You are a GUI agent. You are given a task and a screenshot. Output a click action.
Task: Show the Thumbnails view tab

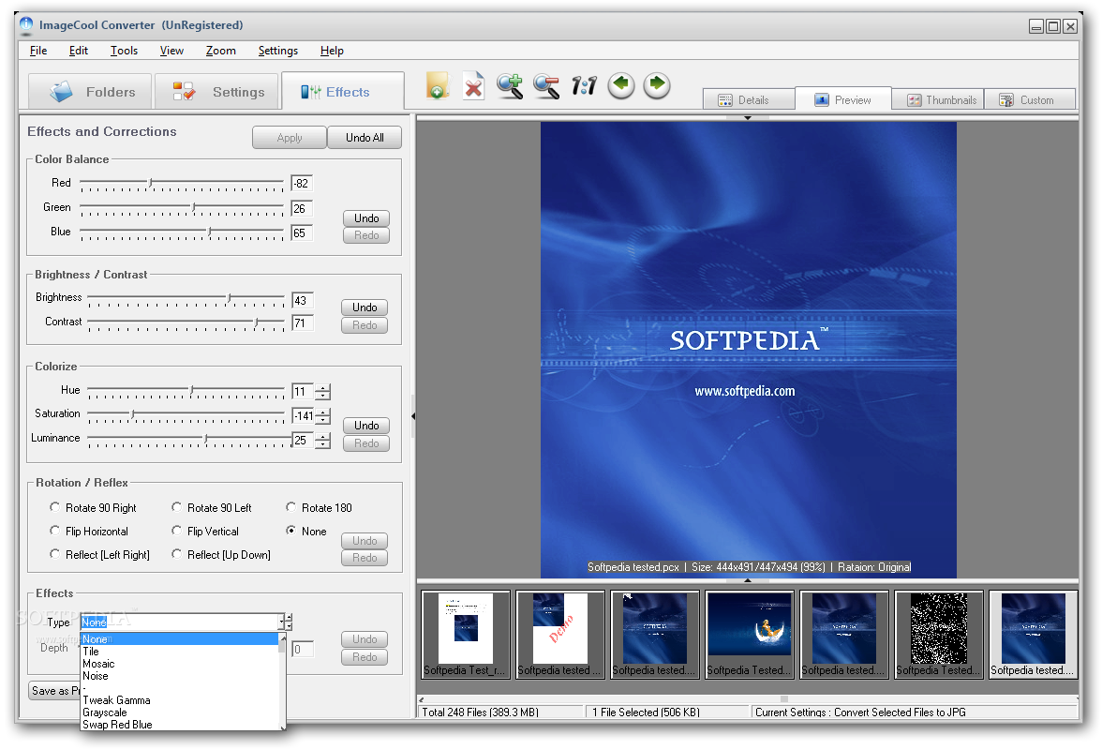point(937,99)
